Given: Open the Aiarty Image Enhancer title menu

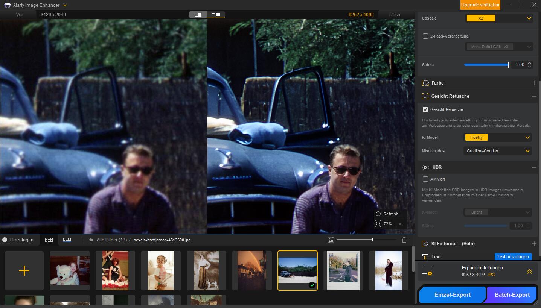Looking at the screenshot, I should (x=65, y=5).
